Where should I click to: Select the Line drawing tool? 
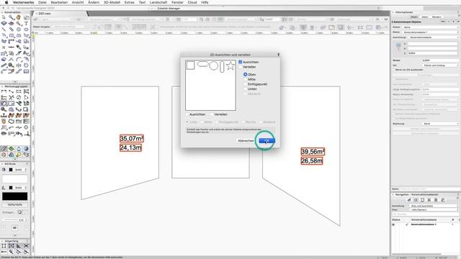(4, 29)
